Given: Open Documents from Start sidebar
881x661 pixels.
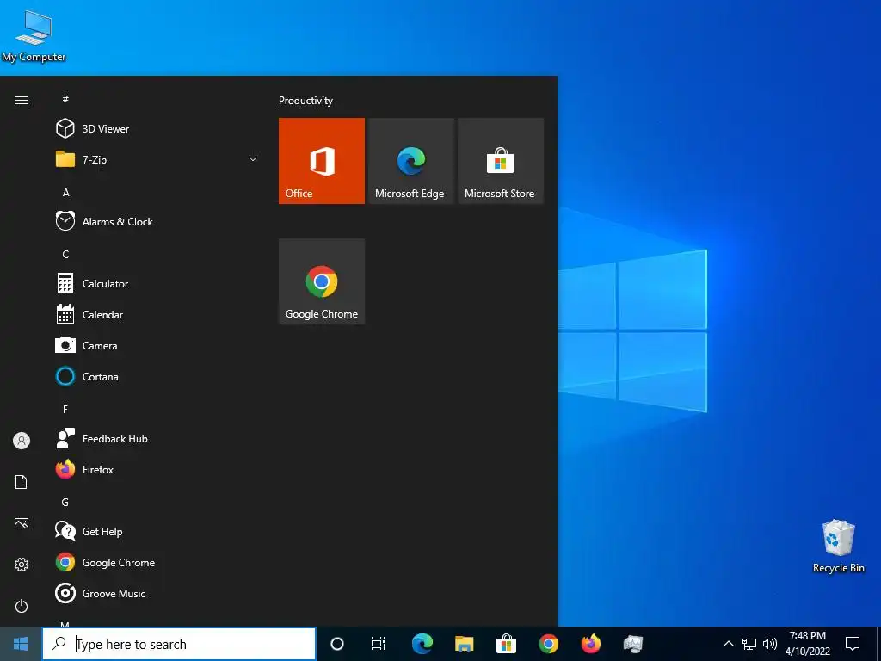Looking at the screenshot, I should [x=22, y=482].
